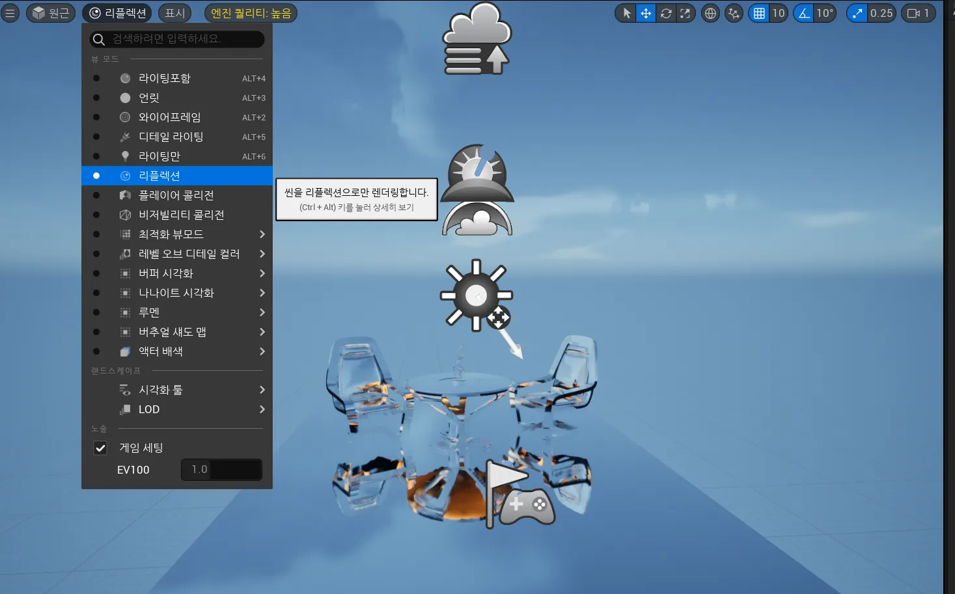Select the Directional Light sun icon
This screenshot has height=594, width=955.
pyautogui.click(x=476, y=295)
